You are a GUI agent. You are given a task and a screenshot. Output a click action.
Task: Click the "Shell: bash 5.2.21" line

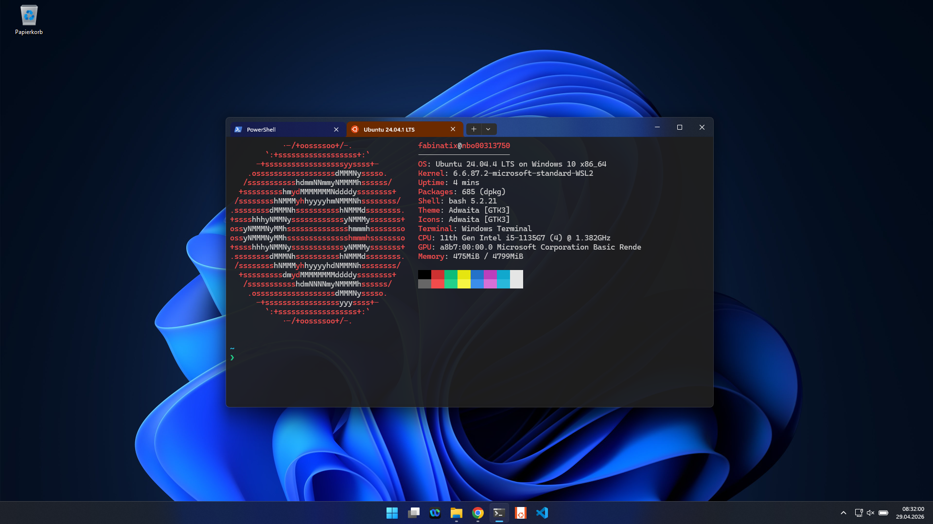click(x=458, y=201)
